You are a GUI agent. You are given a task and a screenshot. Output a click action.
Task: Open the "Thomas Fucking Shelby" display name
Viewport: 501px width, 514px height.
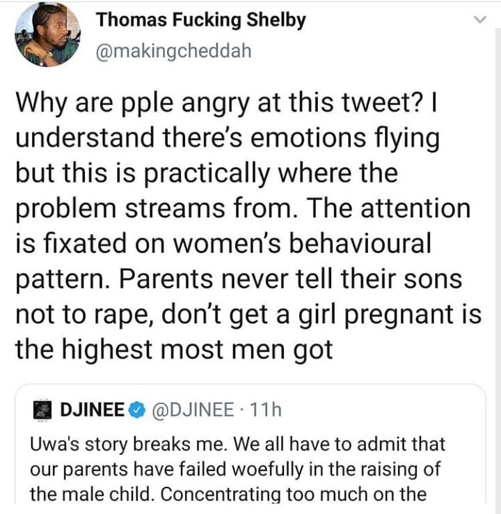(201, 20)
